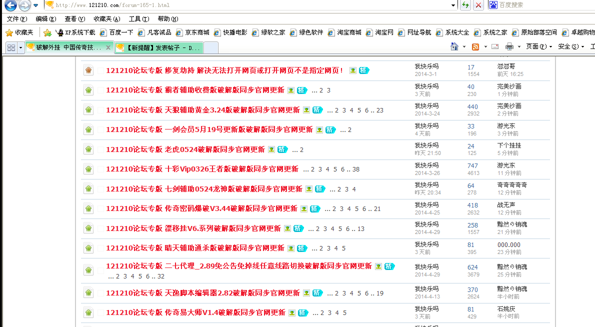Tick the checkbox before 漂移挂V6 thread title
This screenshot has height=327, width=595.
point(100,228)
